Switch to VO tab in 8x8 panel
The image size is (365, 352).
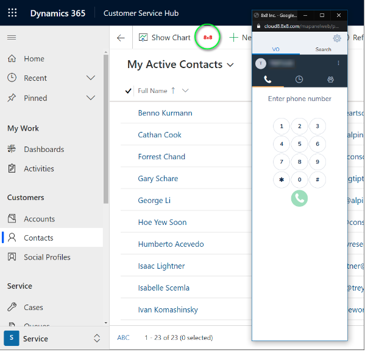[x=275, y=49]
